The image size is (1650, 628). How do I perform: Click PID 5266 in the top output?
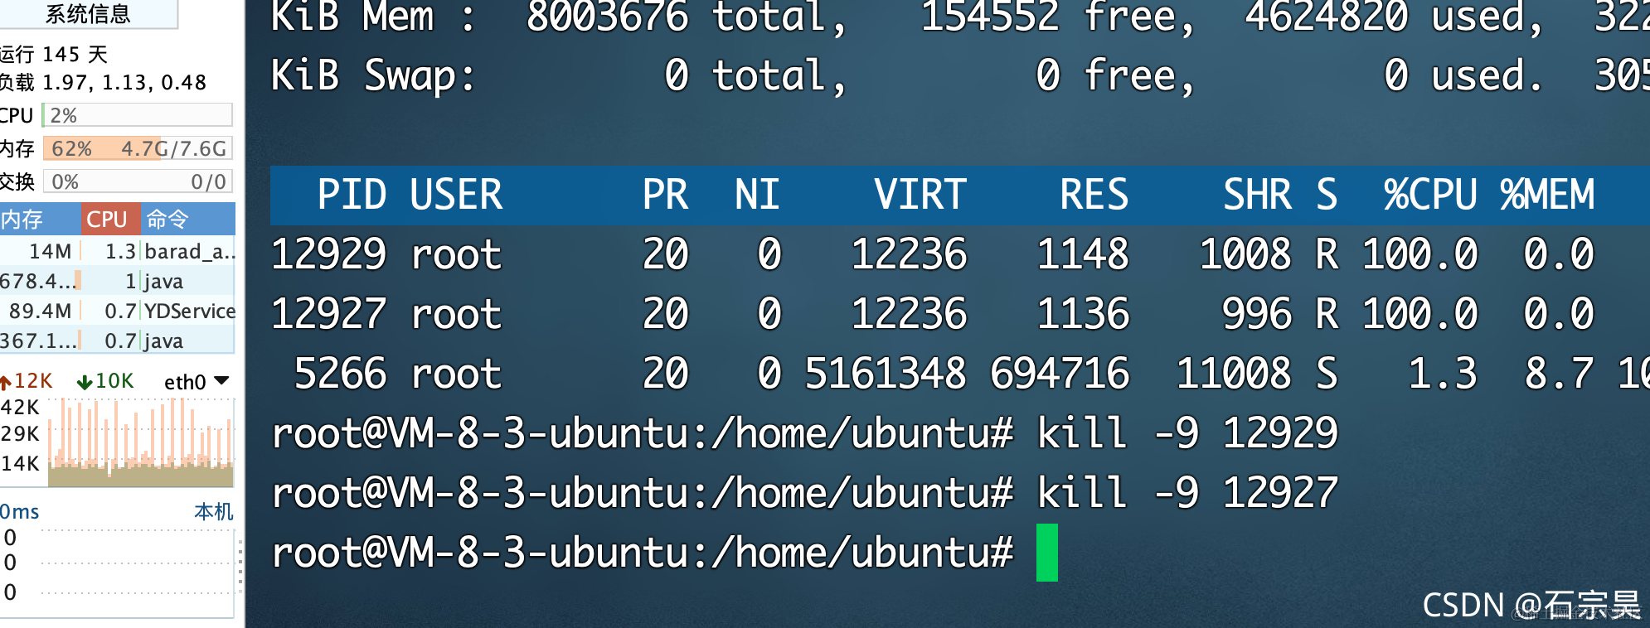tap(340, 374)
